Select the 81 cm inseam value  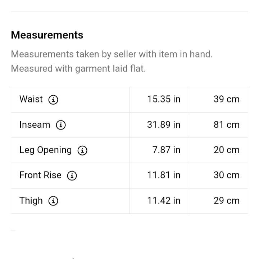pyautogui.click(x=227, y=125)
